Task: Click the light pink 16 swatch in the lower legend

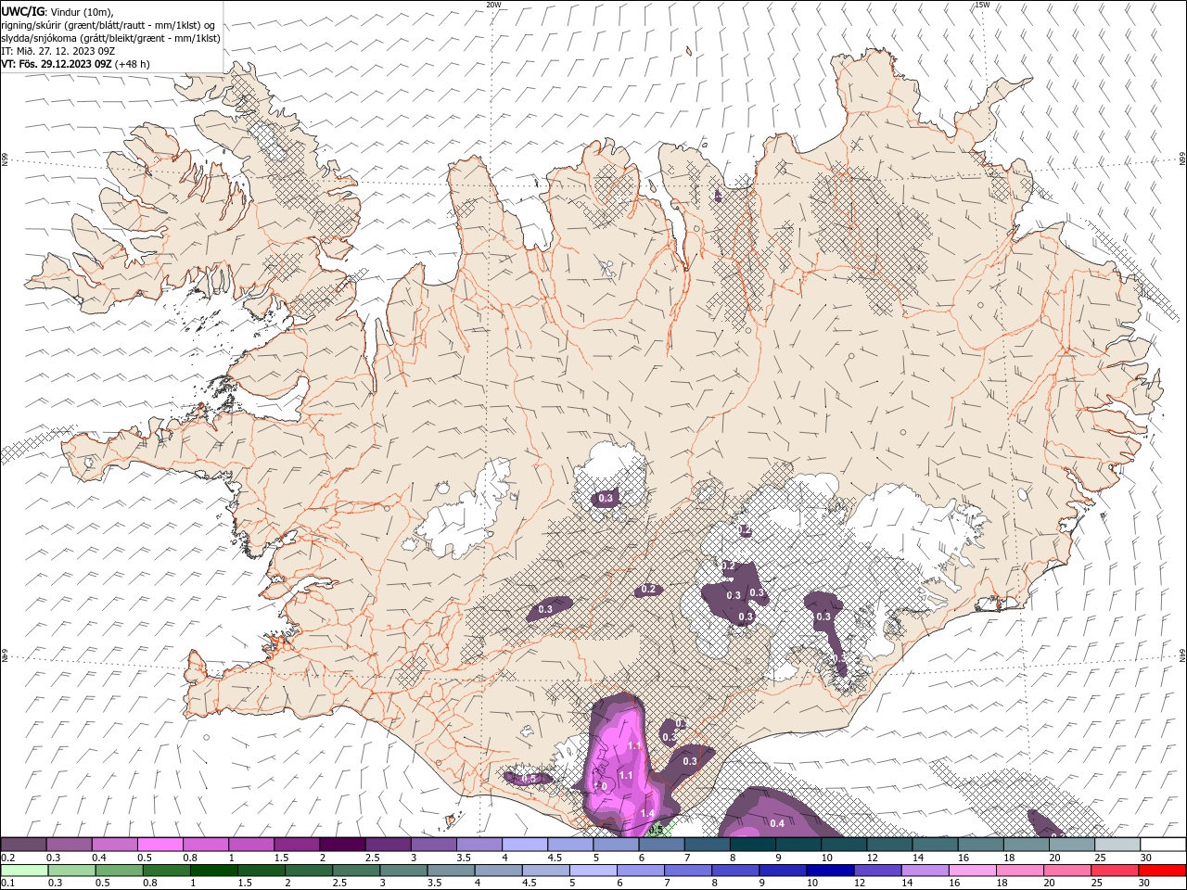Action: click(x=972, y=871)
